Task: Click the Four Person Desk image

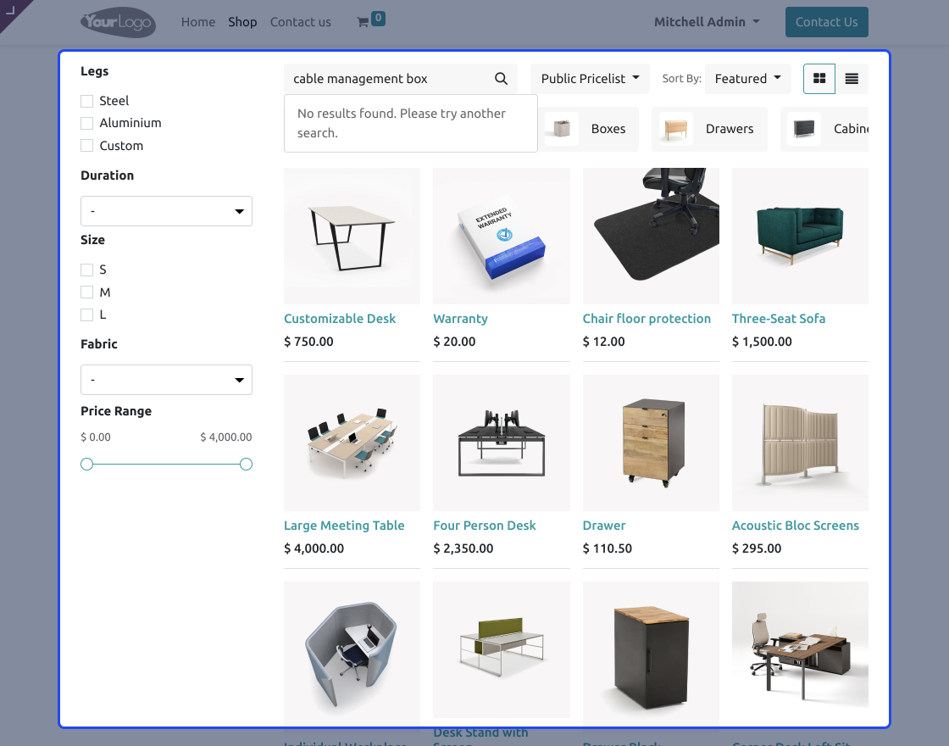Action: coord(502,443)
